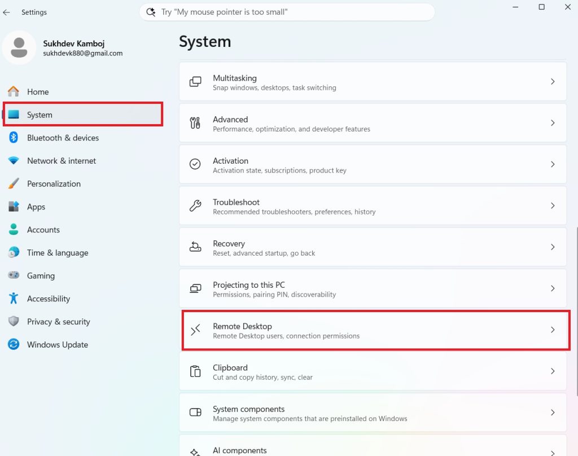Click the Activation checkmark circle icon

click(195, 164)
